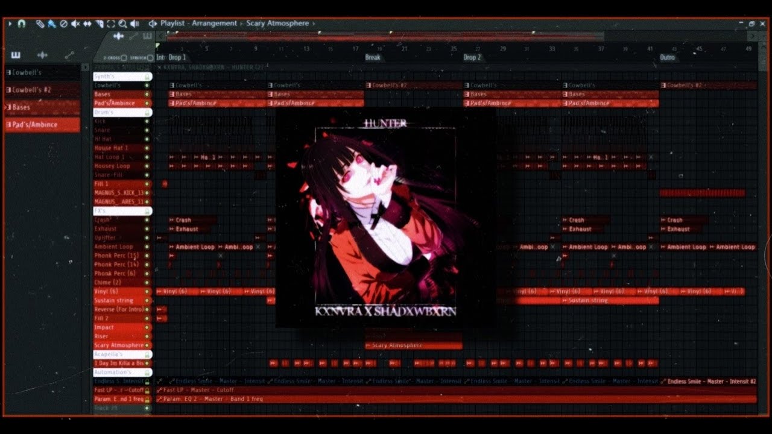
Task: Activate the Playback speaker tool
Action: 135,24
